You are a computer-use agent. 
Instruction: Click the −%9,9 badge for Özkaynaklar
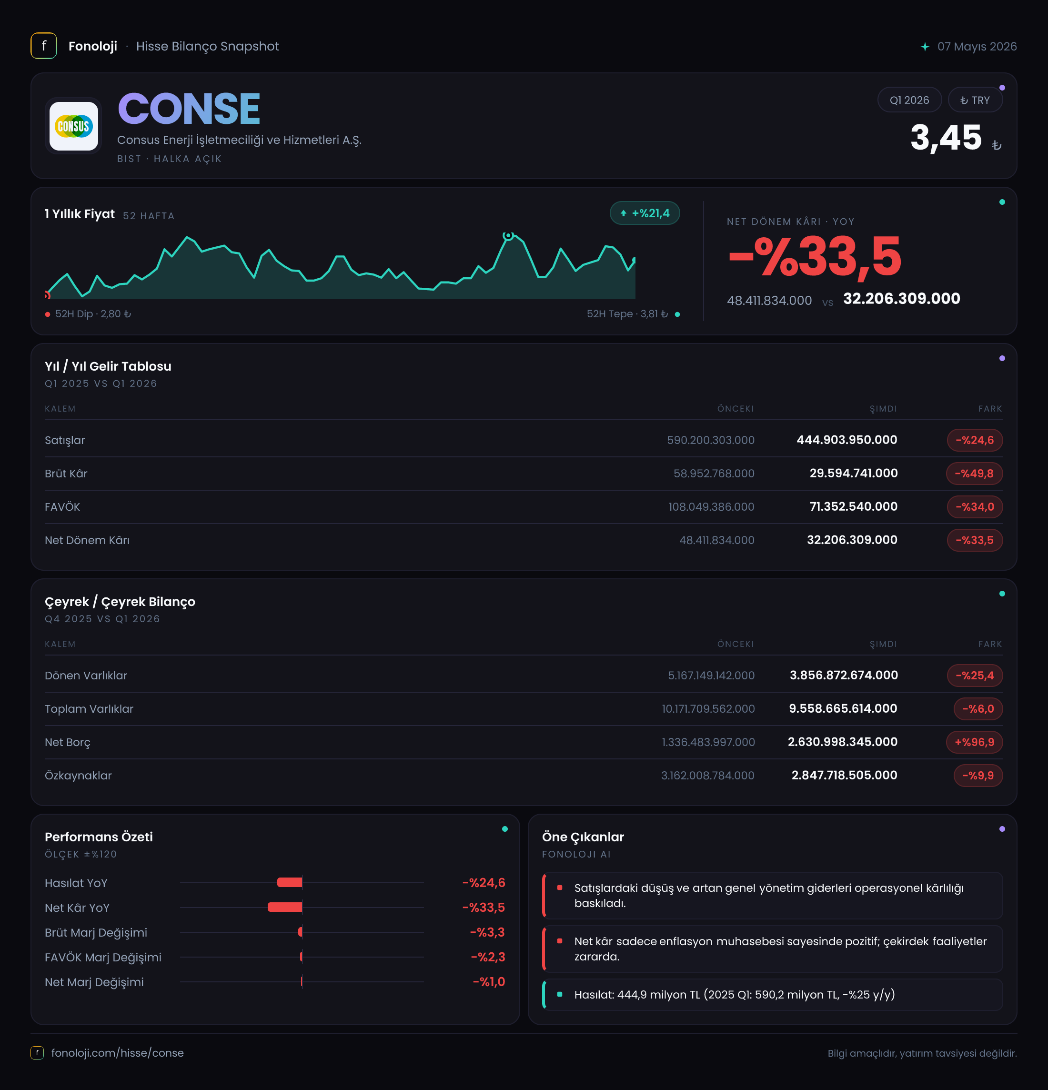[x=977, y=775]
